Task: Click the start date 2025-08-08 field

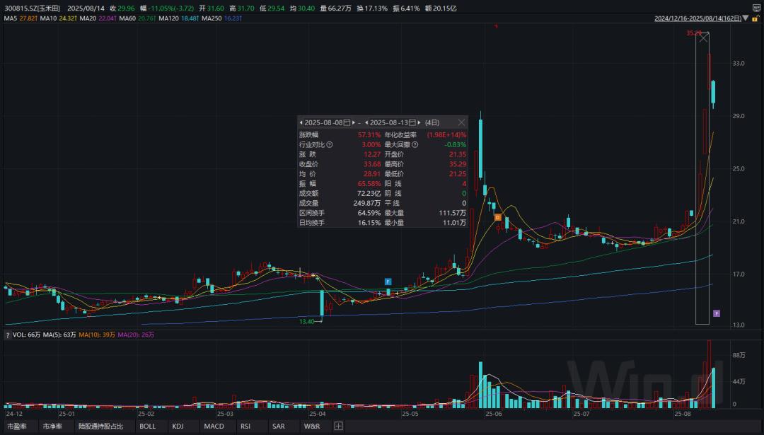Action: click(x=323, y=122)
